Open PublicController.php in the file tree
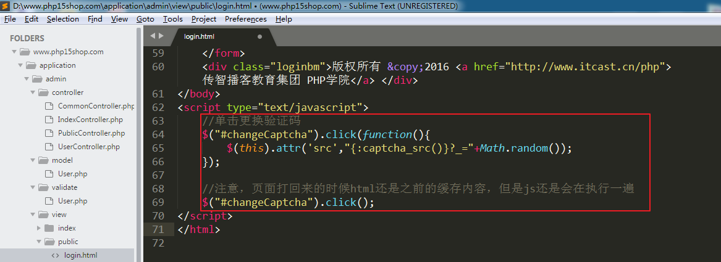This screenshot has width=721, height=262. pyautogui.click(x=91, y=133)
